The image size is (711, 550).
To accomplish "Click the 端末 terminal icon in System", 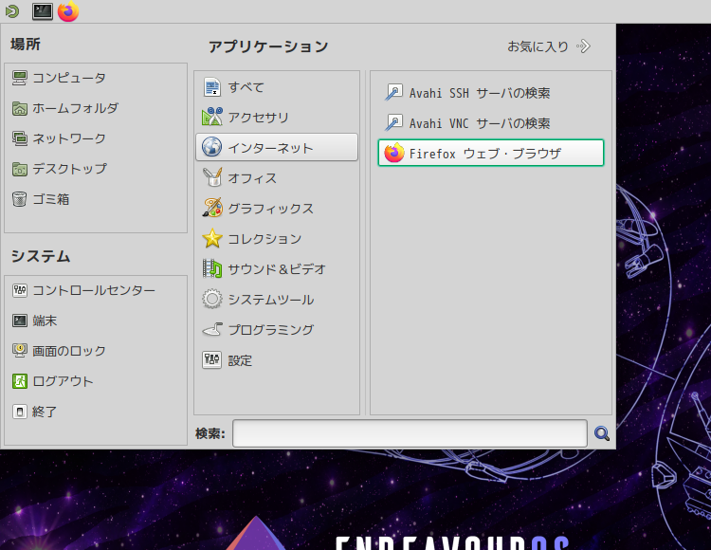I will click(x=20, y=321).
